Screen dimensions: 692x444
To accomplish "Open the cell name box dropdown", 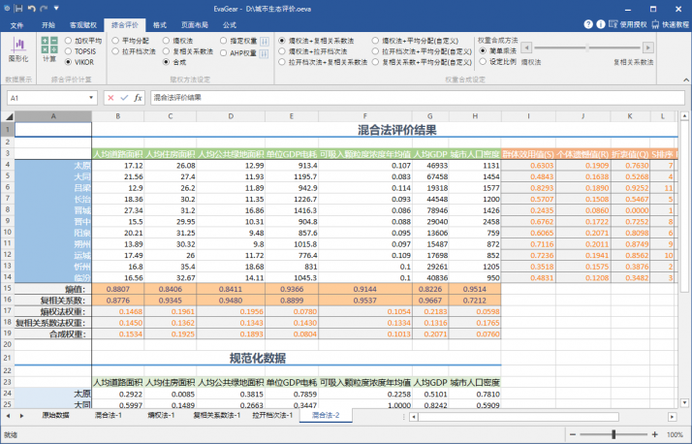I will 91,98.
